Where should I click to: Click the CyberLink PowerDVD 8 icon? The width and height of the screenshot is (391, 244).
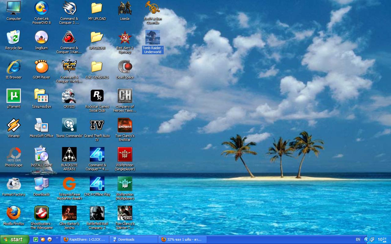click(x=42, y=8)
